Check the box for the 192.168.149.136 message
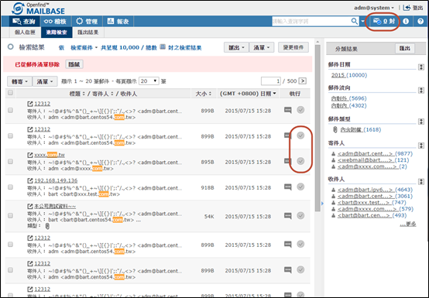Viewport: 429px width, 298px height. coord(10,187)
